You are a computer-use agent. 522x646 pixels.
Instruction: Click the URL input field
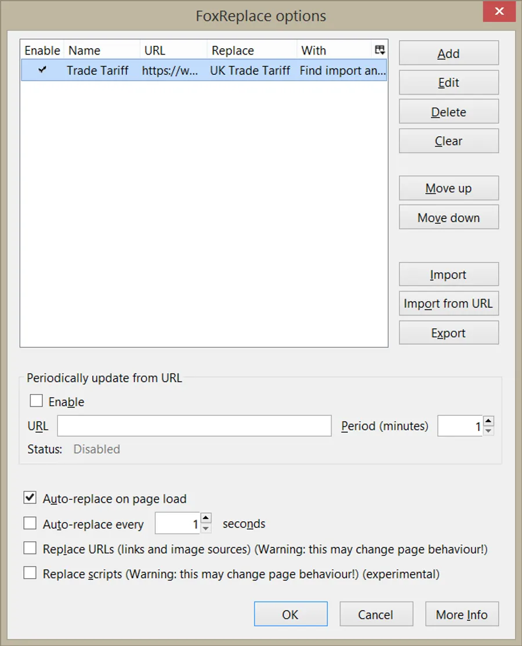[x=194, y=426]
